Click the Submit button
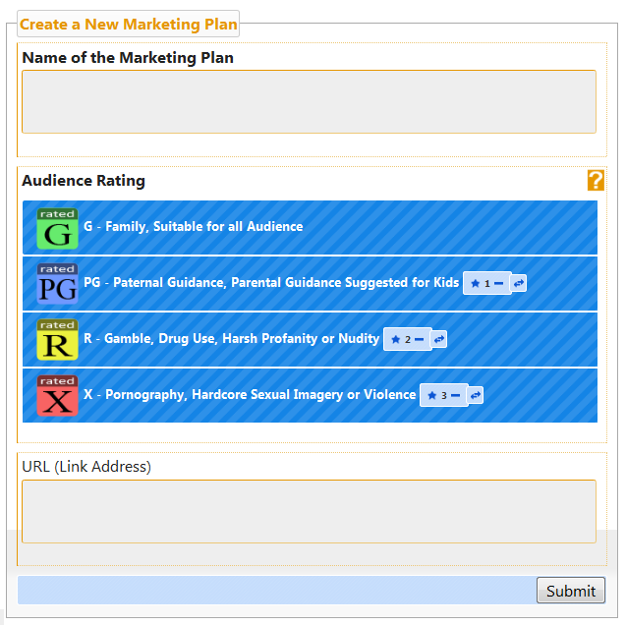 tap(571, 590)
